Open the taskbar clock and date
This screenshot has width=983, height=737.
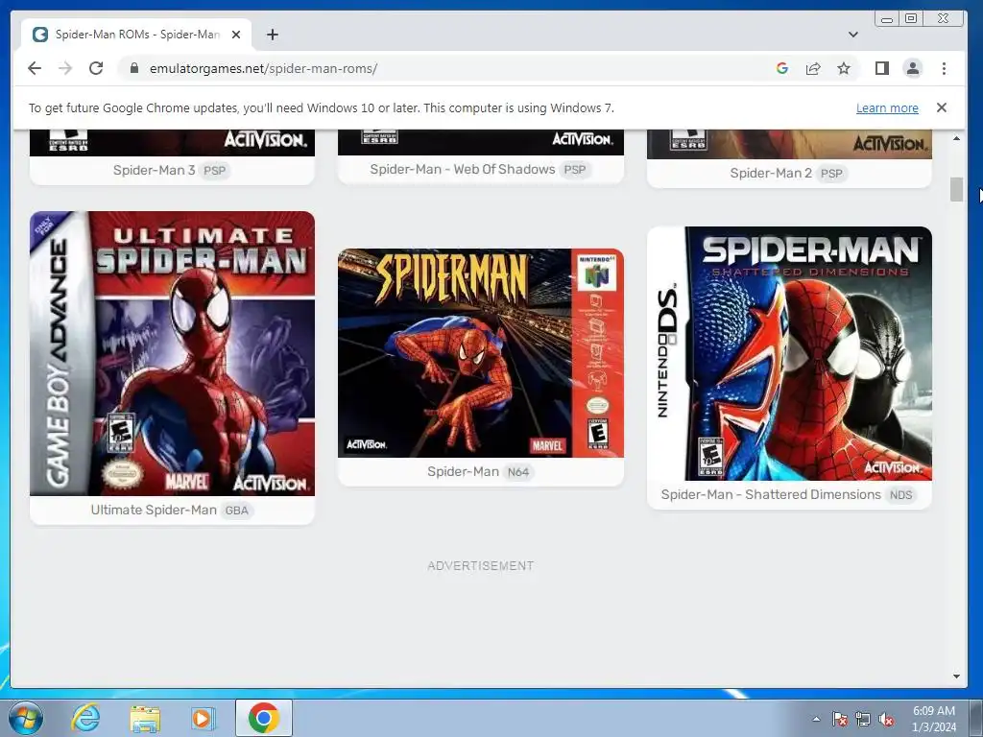tap(933, 719)
